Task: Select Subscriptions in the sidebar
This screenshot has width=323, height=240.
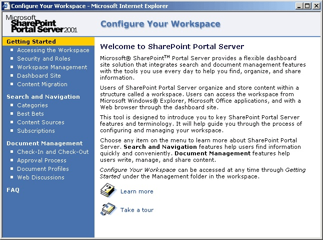Action: [x=36, y=131]
